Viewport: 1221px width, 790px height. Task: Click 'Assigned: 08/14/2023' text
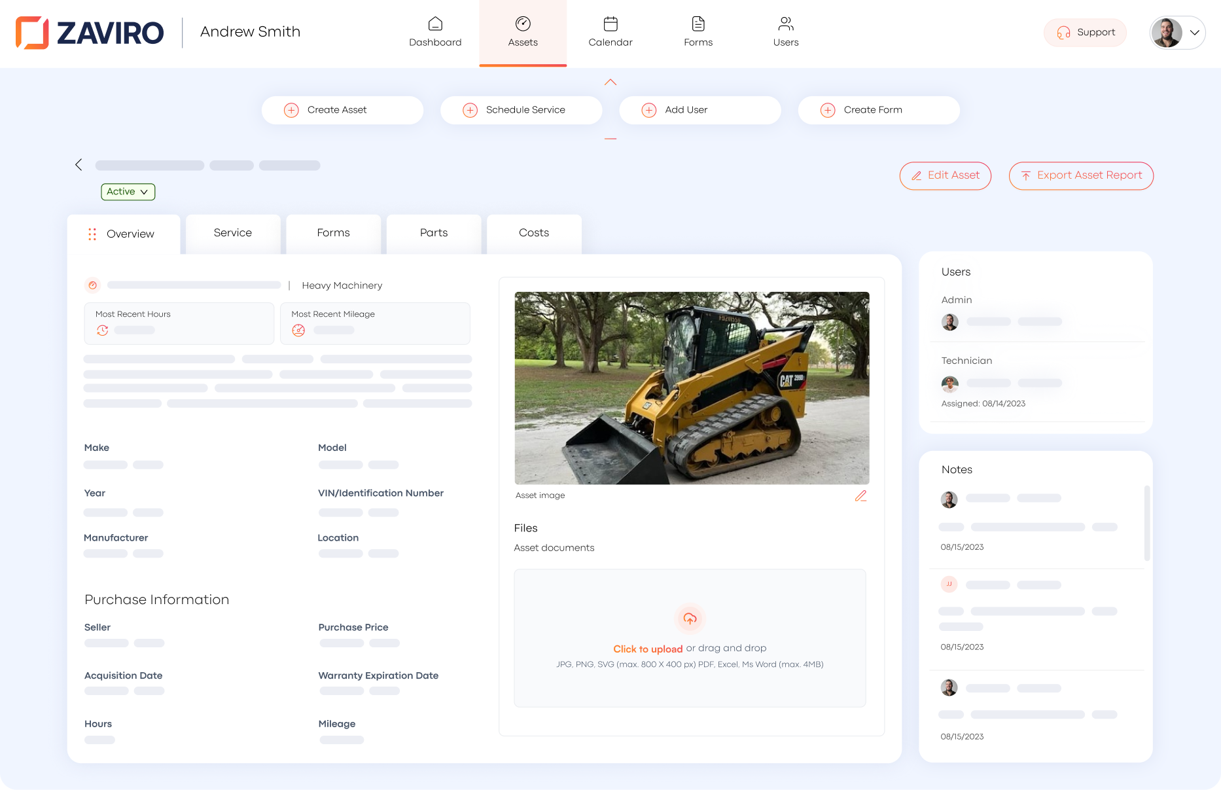pyautogui.click(x=983, y=404)
